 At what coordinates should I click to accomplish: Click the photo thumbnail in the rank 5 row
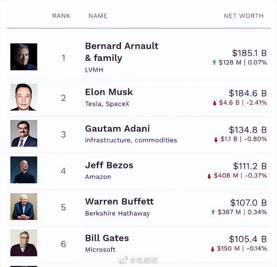(24, 206)
